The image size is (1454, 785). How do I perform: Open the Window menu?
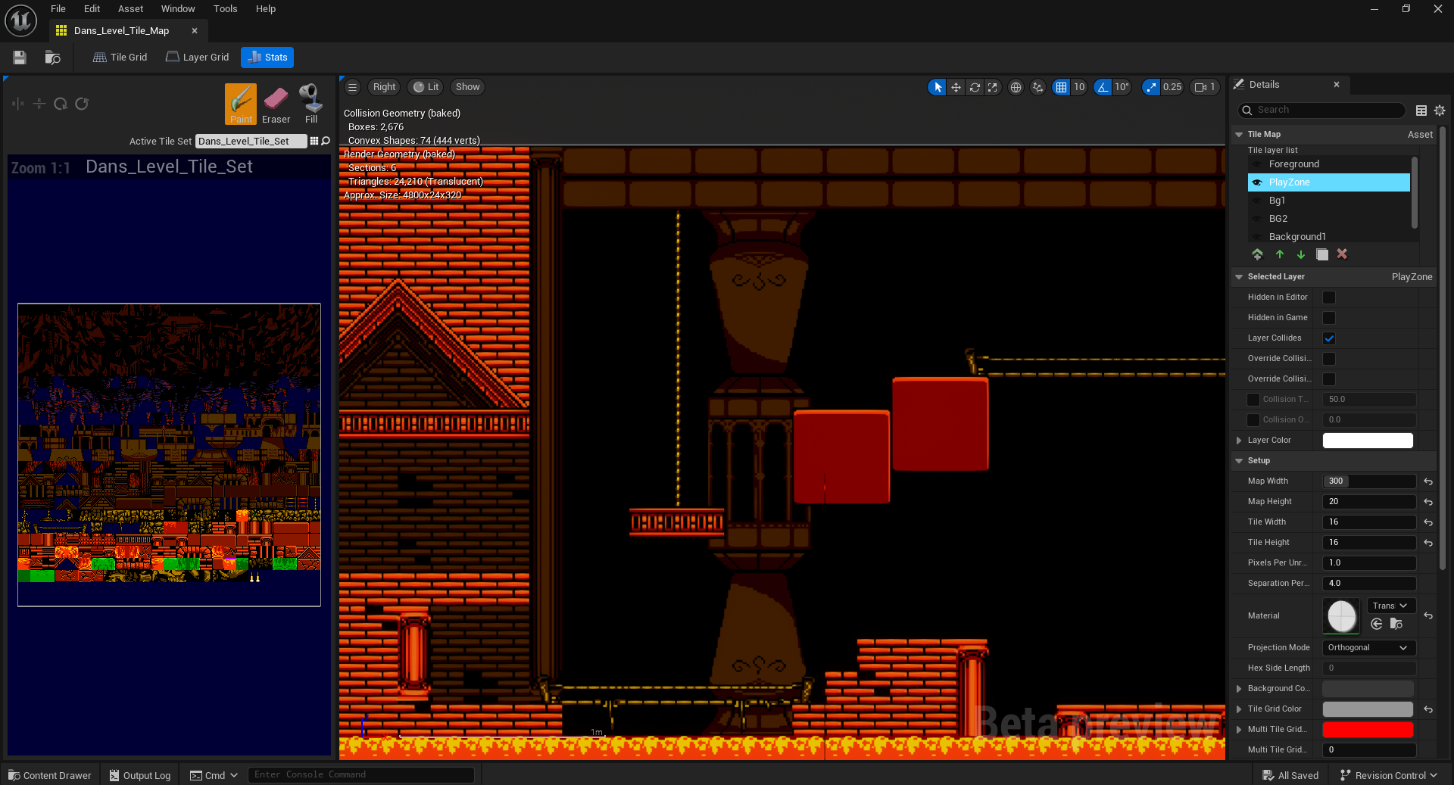[x=178, y=9]
